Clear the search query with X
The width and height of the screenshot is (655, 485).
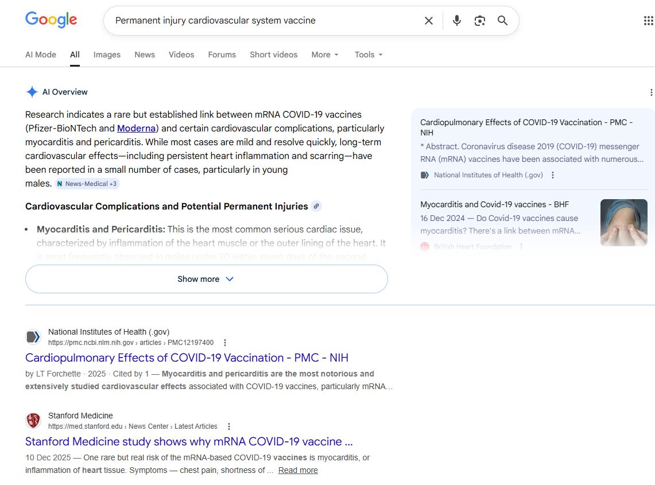(429, 21)
